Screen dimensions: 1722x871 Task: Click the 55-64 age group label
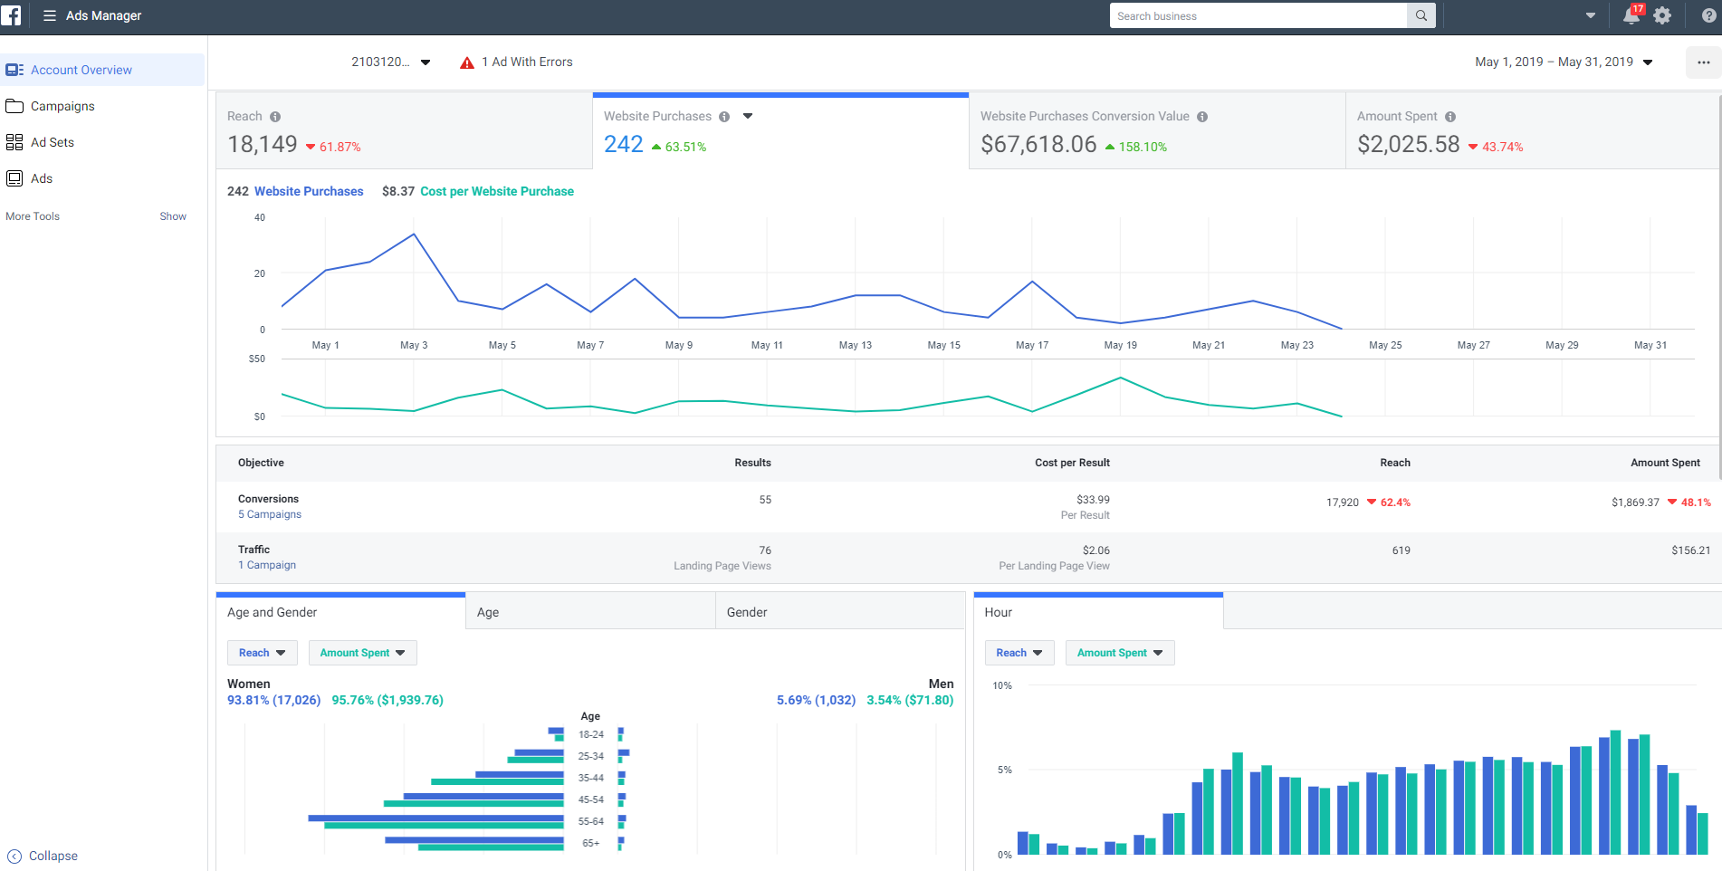590,821
